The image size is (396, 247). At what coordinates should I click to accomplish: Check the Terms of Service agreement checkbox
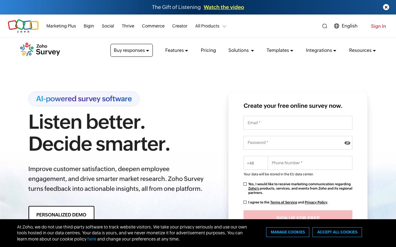245,202
